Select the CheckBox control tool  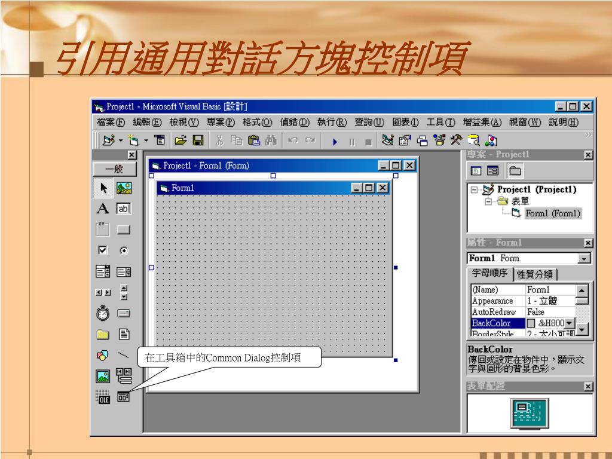[x=103, y=250]
